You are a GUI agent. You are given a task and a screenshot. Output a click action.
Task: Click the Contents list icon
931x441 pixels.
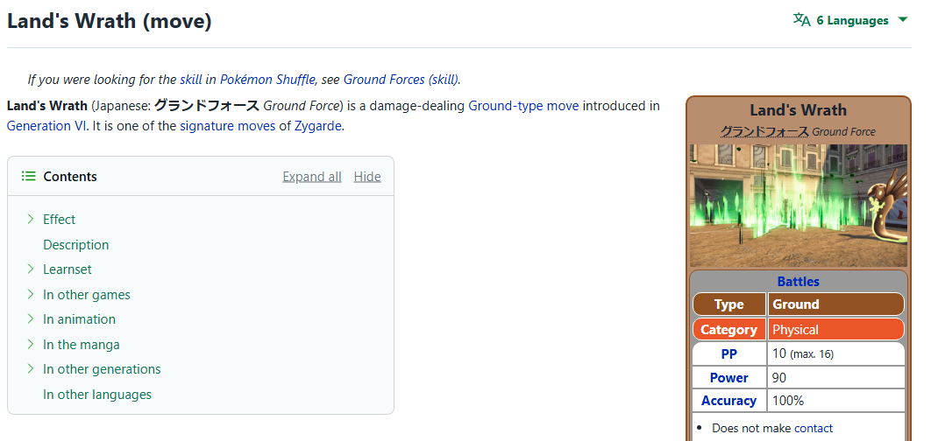[x=29, y=176]
